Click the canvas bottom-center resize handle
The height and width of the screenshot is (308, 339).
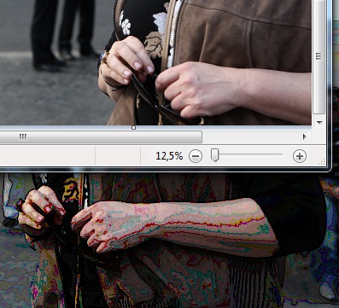tap(133, 128)
